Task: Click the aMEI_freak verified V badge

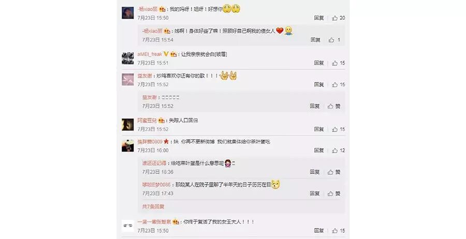Action: [x=166, y=54]
